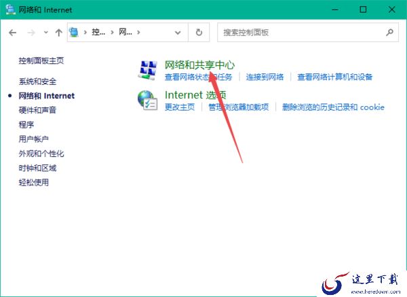Image resolution: width=407 pixels, height=297 pixels.
Task: Select the 控... breadcrumb segment
Action: [x=98, y=32]
